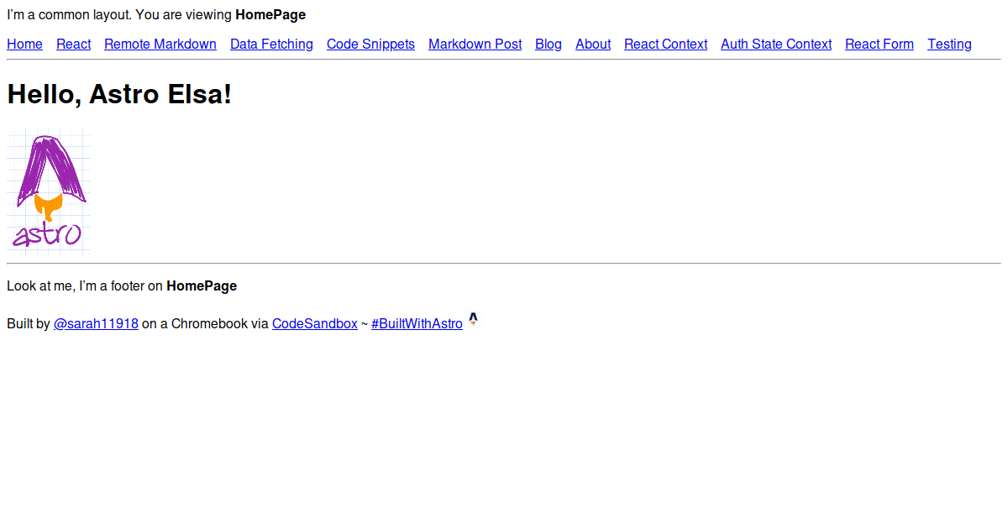Navigate to the React Form page

(x=879, y=45)
